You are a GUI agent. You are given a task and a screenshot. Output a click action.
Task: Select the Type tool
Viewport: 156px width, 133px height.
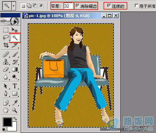pos(15,86)
